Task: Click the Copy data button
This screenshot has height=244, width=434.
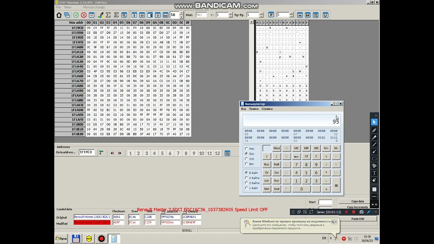Action: (x=358, y=201)
